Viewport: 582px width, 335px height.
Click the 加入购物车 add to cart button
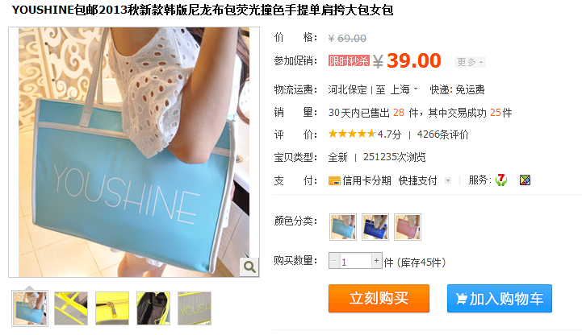(x=499, y=298)
